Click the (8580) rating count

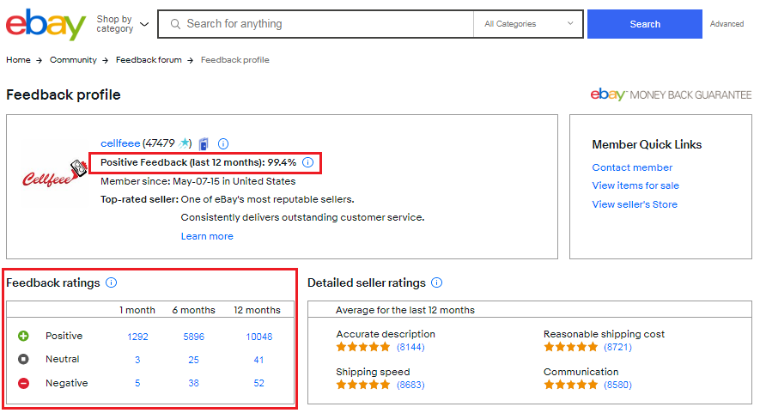coord(617,385)
